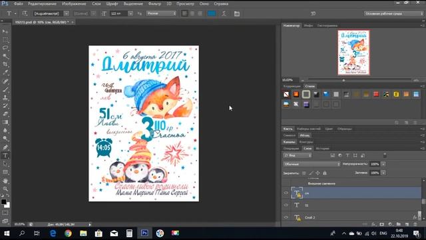The height and width of the screenshot is (240, 426).
Task: Open the font size dropdown
Action: click(130, 13)
